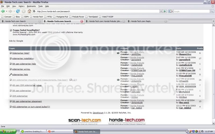Screen dimensions: 215x134
Task: Click the wrench icon beside sidemarker help
Action: tap(10, 75)
